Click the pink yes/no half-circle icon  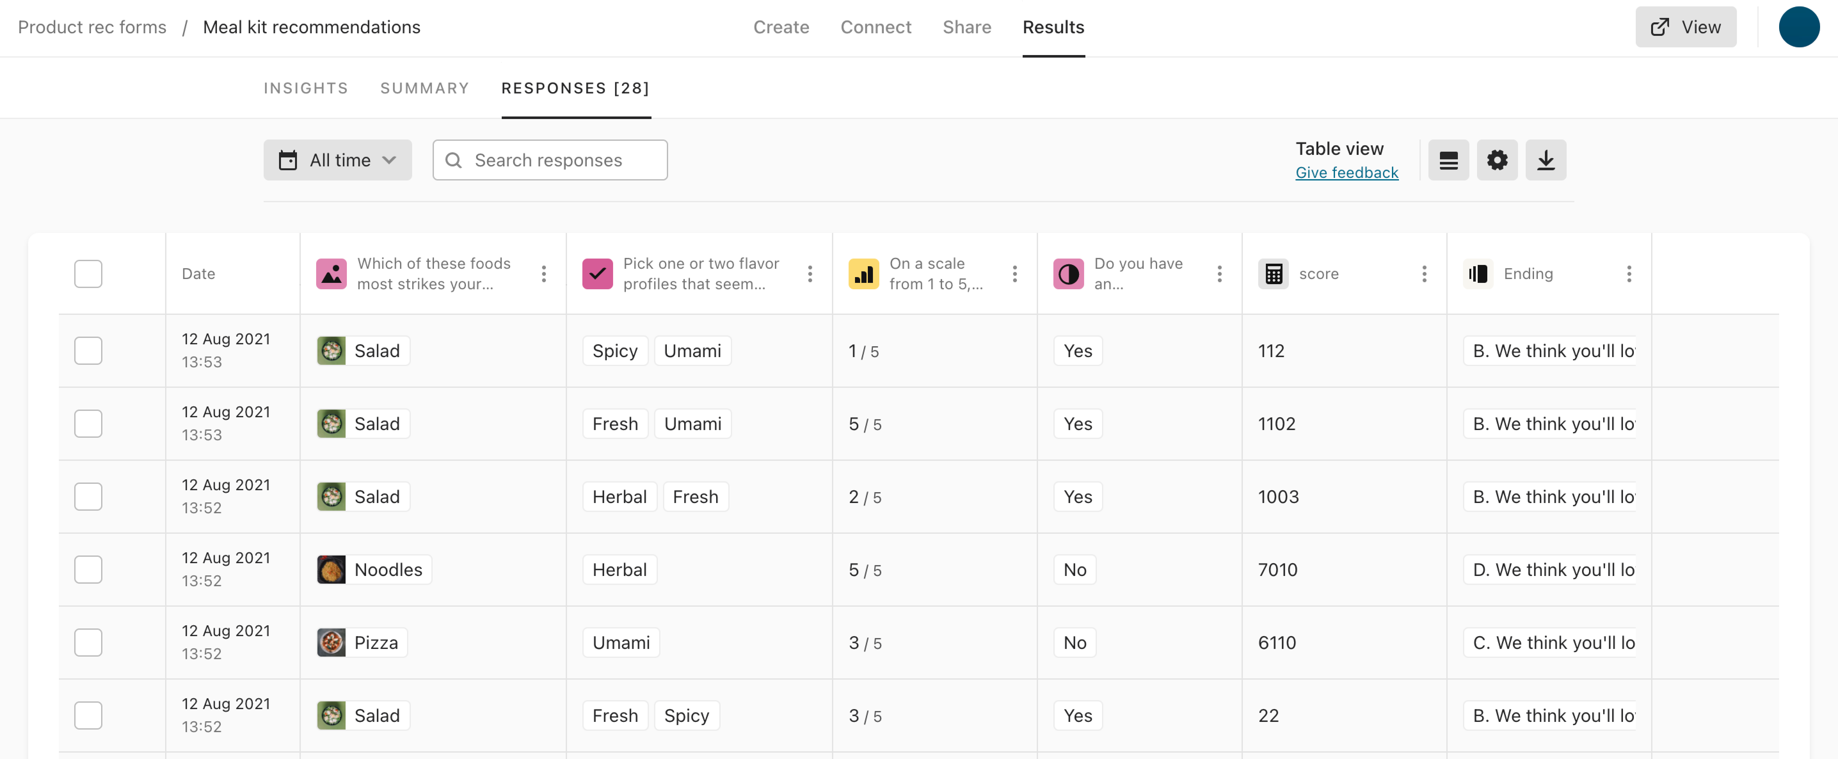[1068, 274]
